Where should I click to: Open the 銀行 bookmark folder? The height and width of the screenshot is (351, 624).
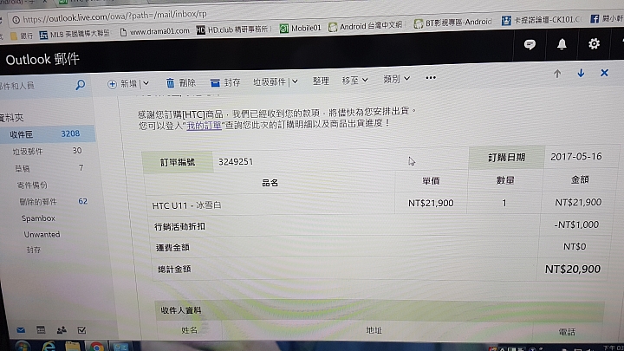[x=23, y=36]
